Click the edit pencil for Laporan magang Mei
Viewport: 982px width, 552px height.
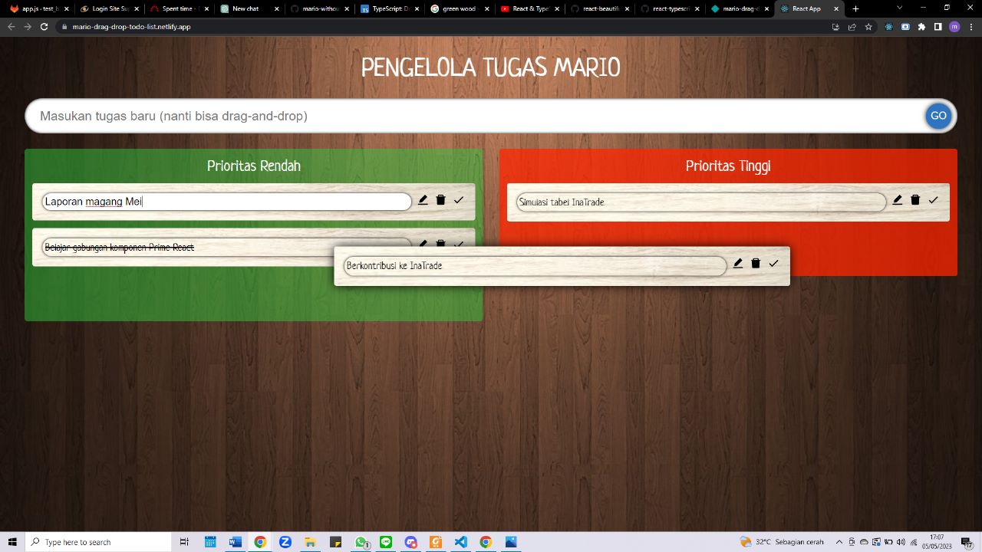423,200
